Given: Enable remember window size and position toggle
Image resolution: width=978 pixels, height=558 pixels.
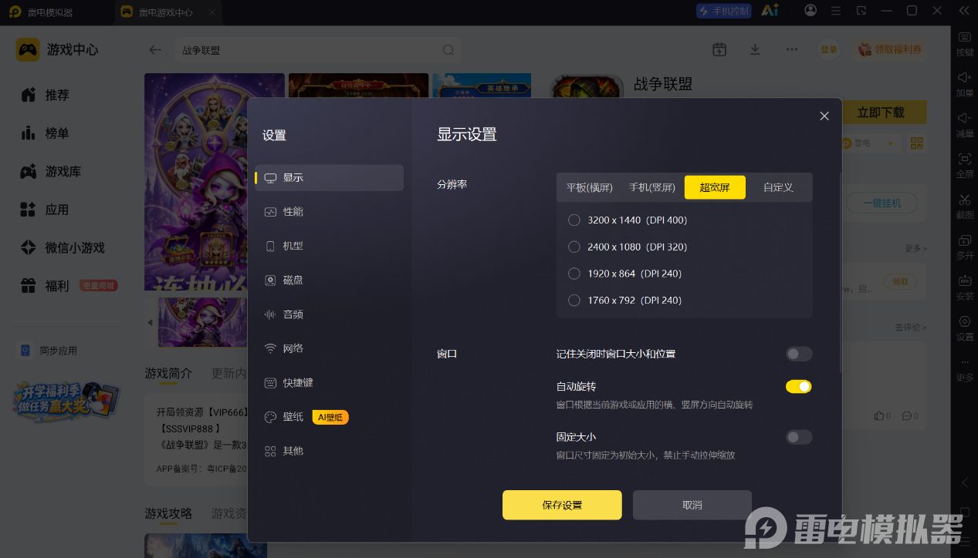Looking at the screenshot, I should pyautogui.click(x=799, y=354).
